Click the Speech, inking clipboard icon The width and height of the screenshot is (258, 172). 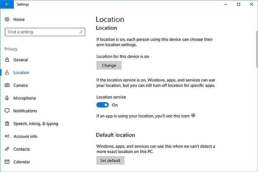click(7, 124)
